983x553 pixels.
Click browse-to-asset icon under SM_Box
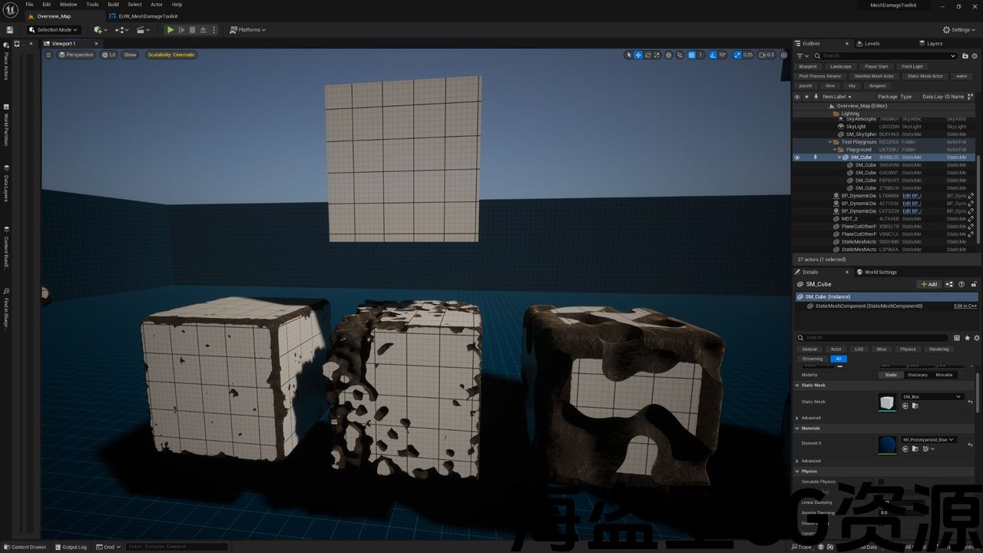[x=915, y=406]
